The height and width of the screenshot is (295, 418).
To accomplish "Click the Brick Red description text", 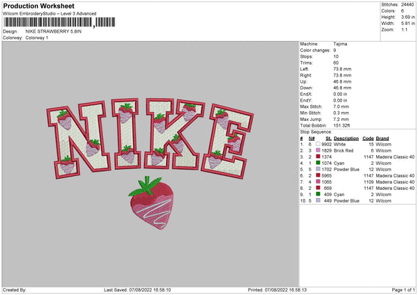I will point(343,150).
